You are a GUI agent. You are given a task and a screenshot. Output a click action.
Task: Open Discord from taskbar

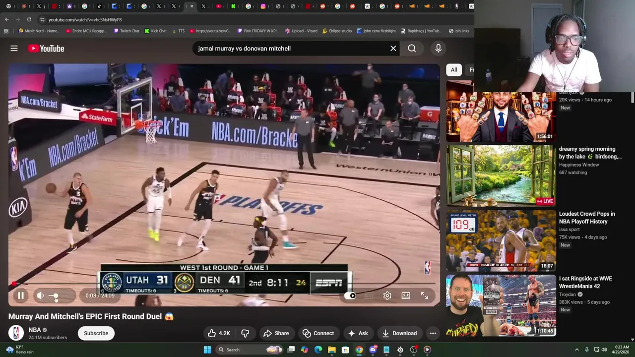coord(373,350)
